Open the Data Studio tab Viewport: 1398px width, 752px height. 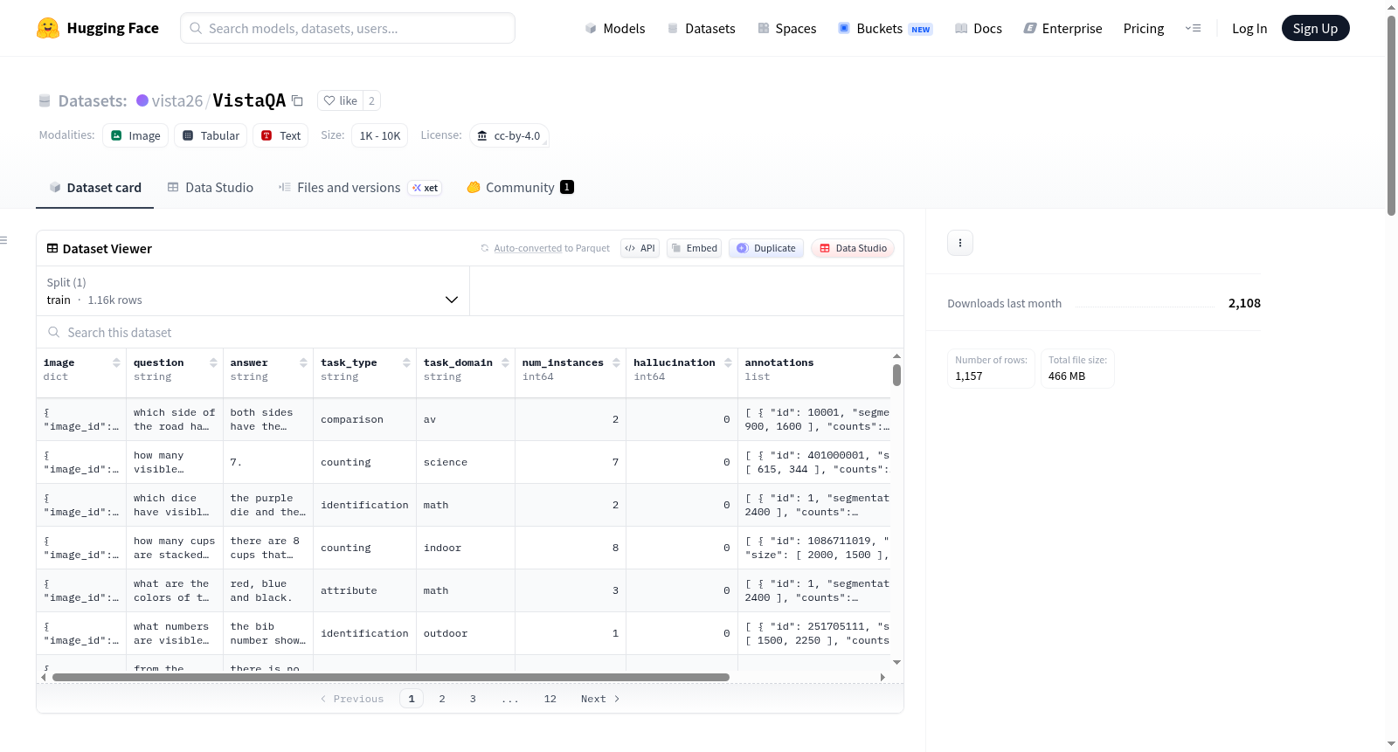point(211,188)
